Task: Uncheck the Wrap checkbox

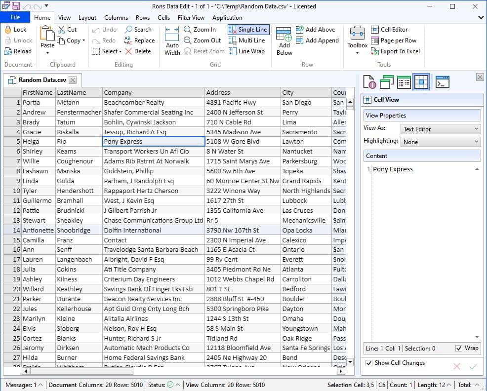Action: click(459, 349)
